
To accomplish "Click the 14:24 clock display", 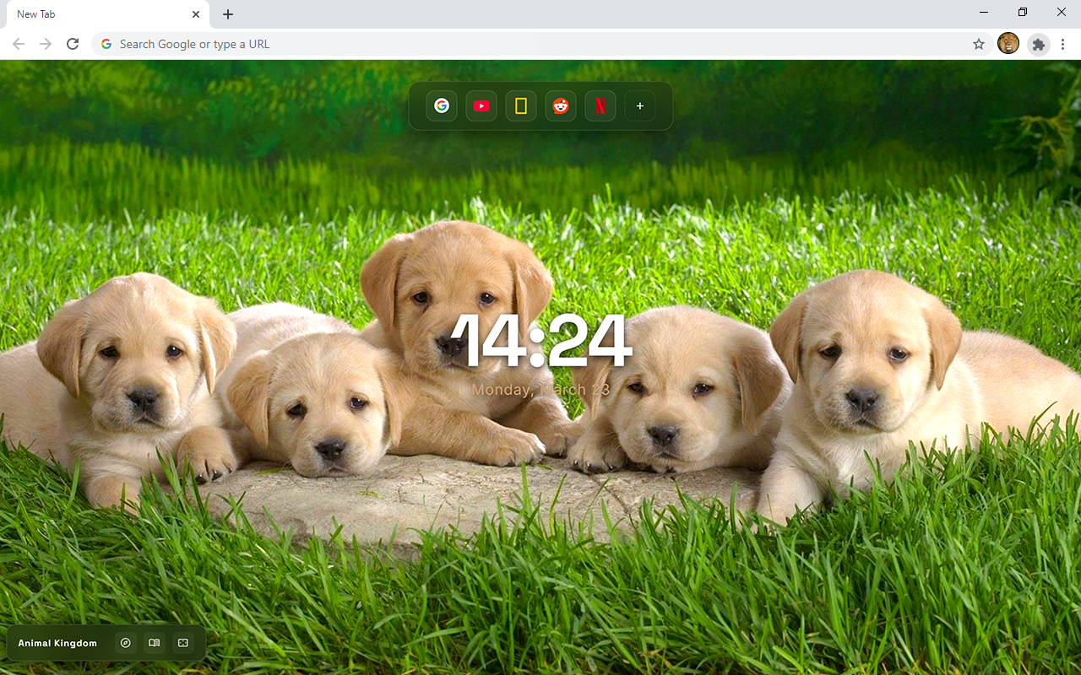I will tap(541, 342).
